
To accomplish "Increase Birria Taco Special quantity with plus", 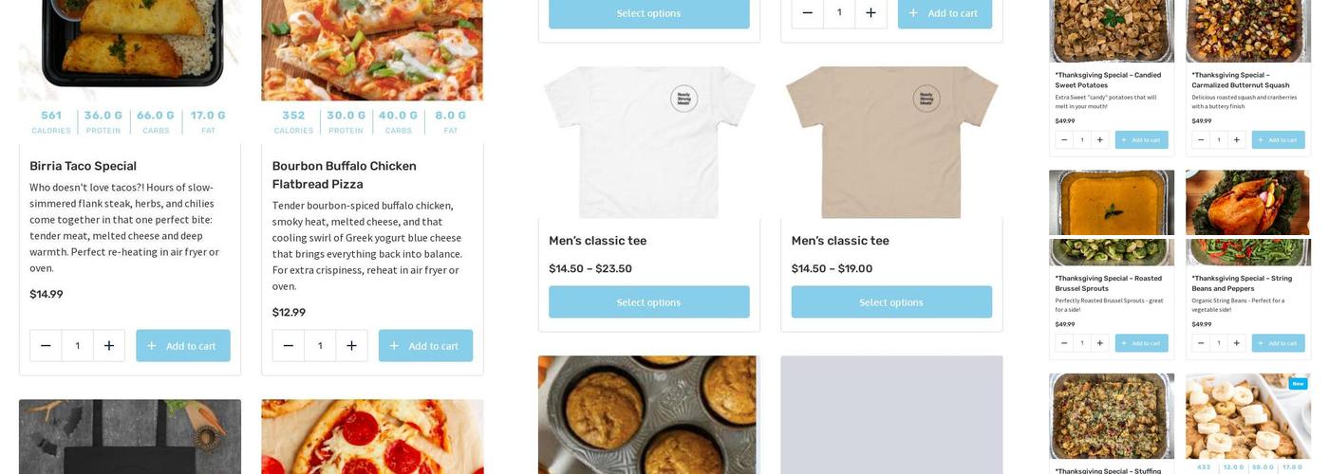I will 109,346.
